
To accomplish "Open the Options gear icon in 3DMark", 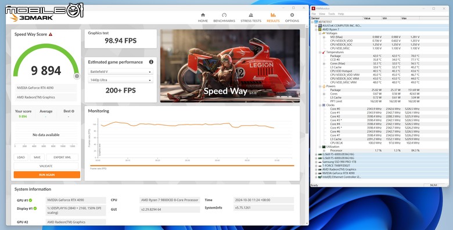I will tap(292, 15).
